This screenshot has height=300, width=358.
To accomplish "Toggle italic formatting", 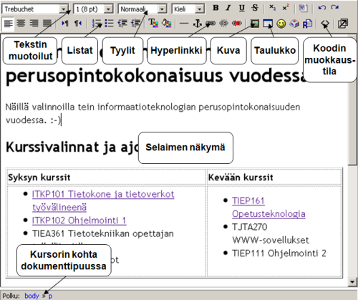I will click(228, 8).
